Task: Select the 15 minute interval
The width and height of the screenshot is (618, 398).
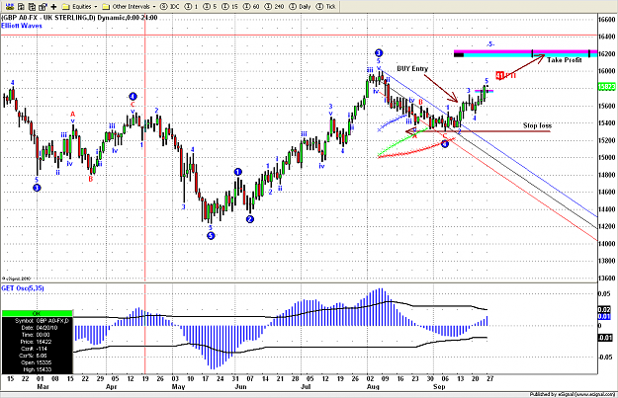Action: (x=229, y=6)
